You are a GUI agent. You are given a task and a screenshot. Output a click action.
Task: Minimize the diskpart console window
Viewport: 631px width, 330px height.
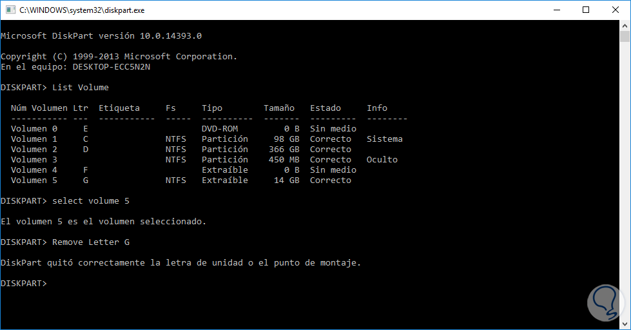point(556,10)
